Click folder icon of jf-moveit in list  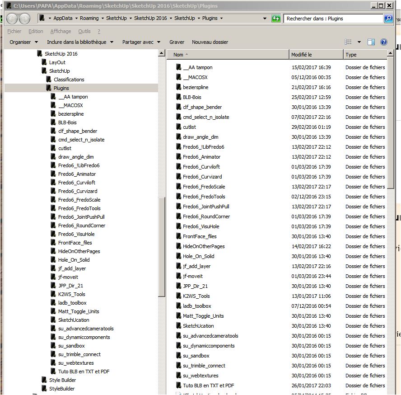[178, 276]
